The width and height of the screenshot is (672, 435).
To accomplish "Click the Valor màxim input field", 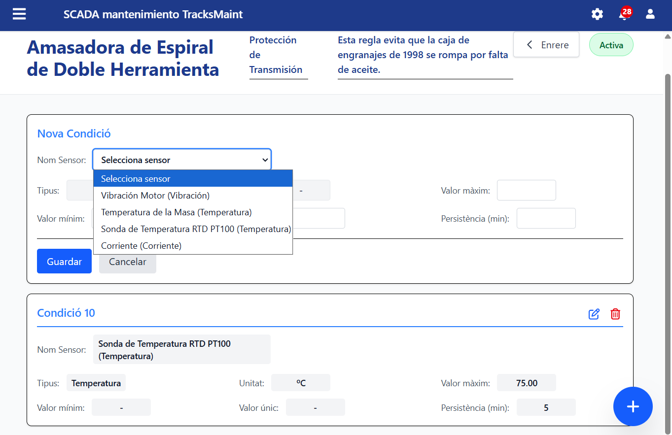I will pos(526,190).
